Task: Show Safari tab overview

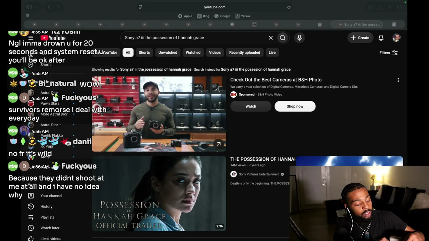Action: point(399,7)
